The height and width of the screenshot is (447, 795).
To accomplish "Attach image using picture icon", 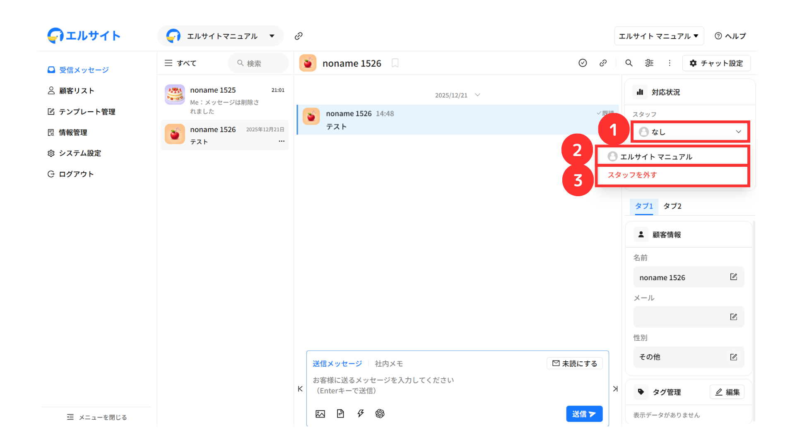I will [320, 413].
